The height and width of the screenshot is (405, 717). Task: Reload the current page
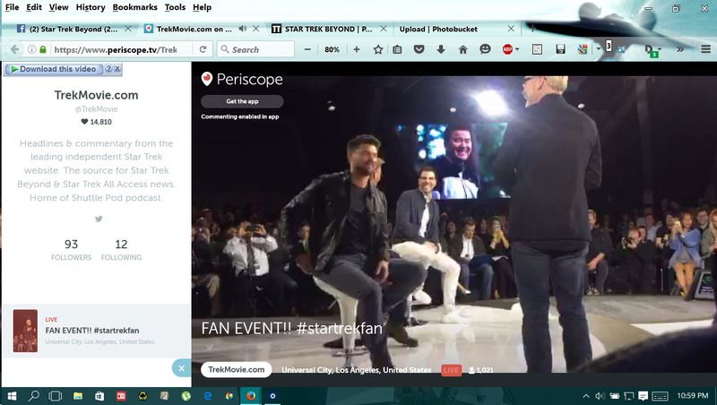(x=203, y=49)
